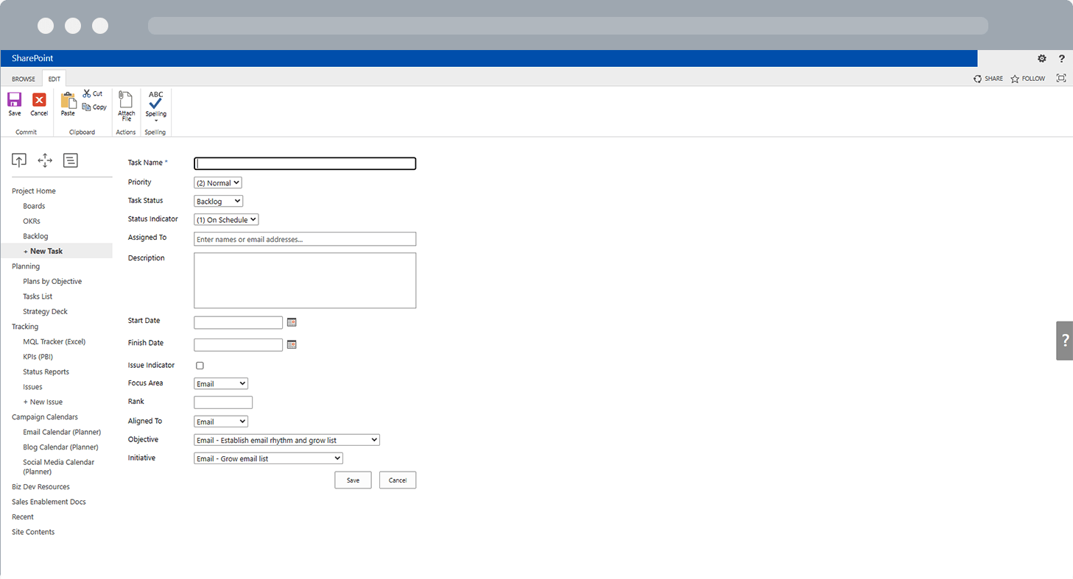Open the SharePoint settings gear
1073x579 pixels.
coord(1041,58)
